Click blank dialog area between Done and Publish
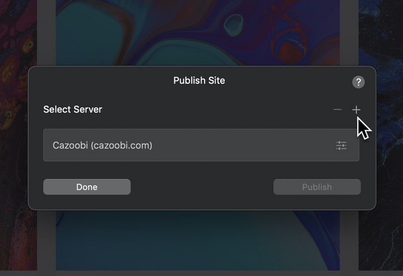Viewport: 403px width, 276px height. point(202,187)
